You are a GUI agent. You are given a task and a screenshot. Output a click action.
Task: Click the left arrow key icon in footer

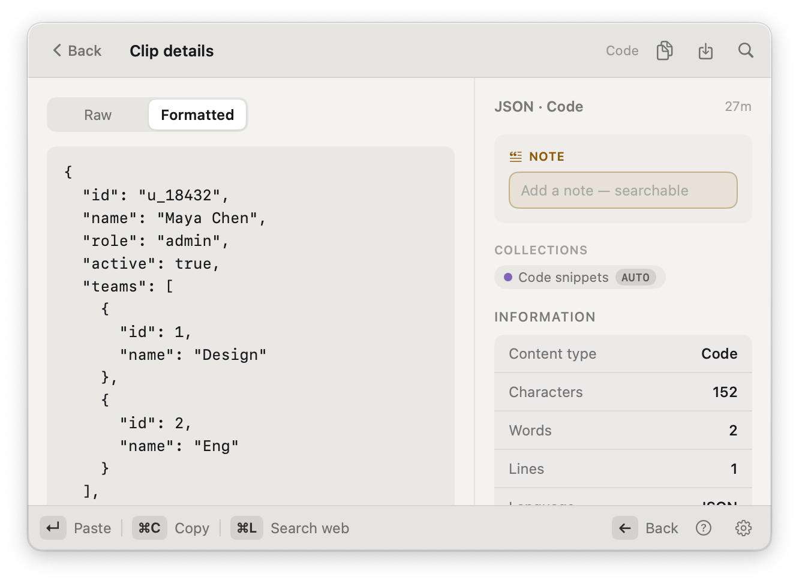(625, 528)
